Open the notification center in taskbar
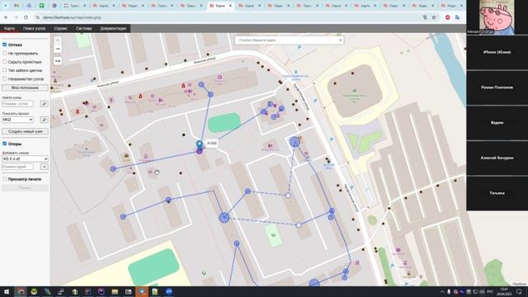528x297 pixels. tap(519, 291)
